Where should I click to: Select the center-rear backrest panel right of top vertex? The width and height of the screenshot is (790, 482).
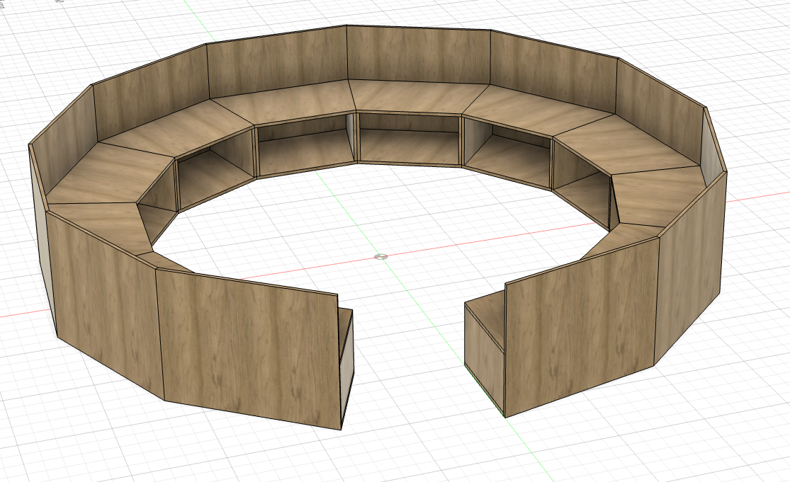[418, 54]
